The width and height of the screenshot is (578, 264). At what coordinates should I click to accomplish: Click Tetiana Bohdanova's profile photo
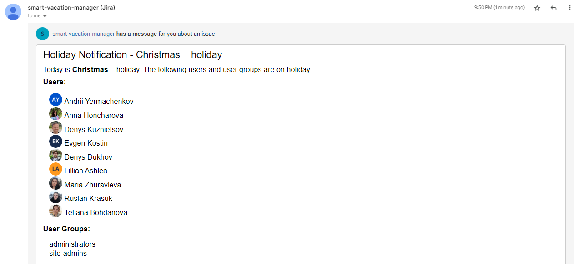(x=55, y=211)
